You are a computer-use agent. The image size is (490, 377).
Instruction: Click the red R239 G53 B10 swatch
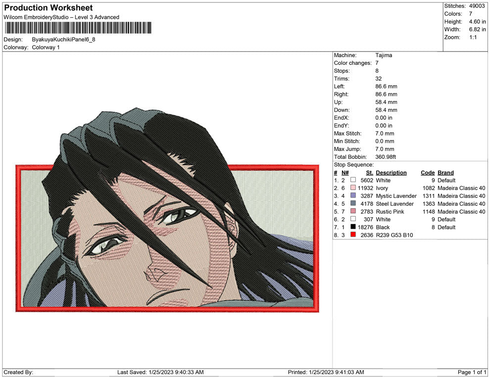click(353, 235)
